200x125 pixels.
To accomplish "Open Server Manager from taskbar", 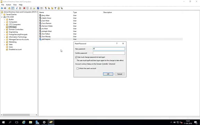I will coord(37,122).
